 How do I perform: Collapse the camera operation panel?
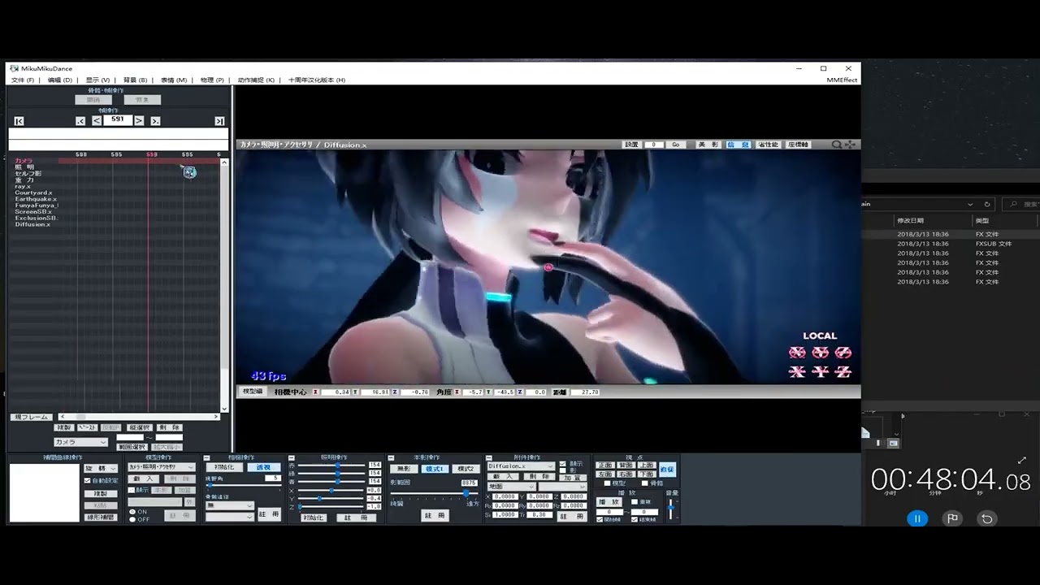pyautogui.click(x=207, y=458)
